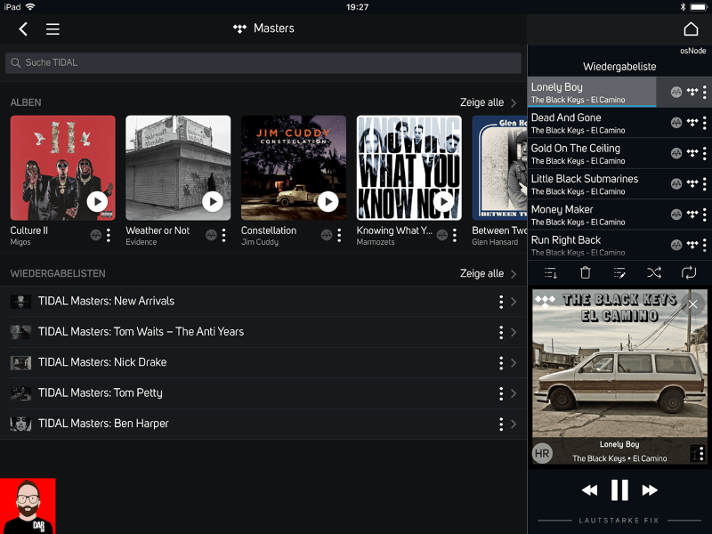Skip to next track

[x=650, y=490]
